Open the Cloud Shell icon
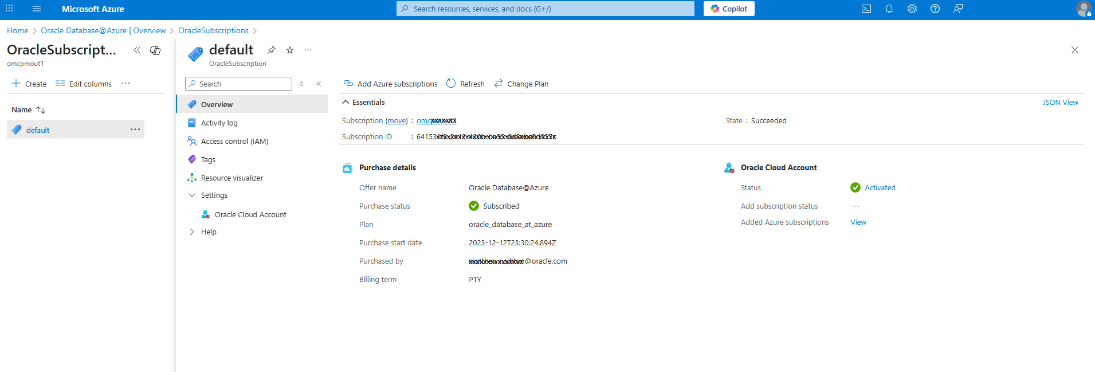Screen dimensions: 1095x372 866,9
